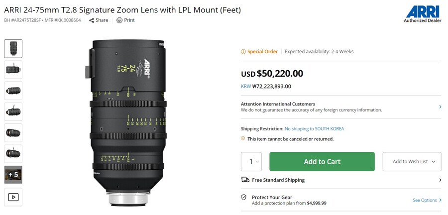Click the Free Standard Shipping truck icon
This screenshot has width=448, height=215.
tap(245, 180)
